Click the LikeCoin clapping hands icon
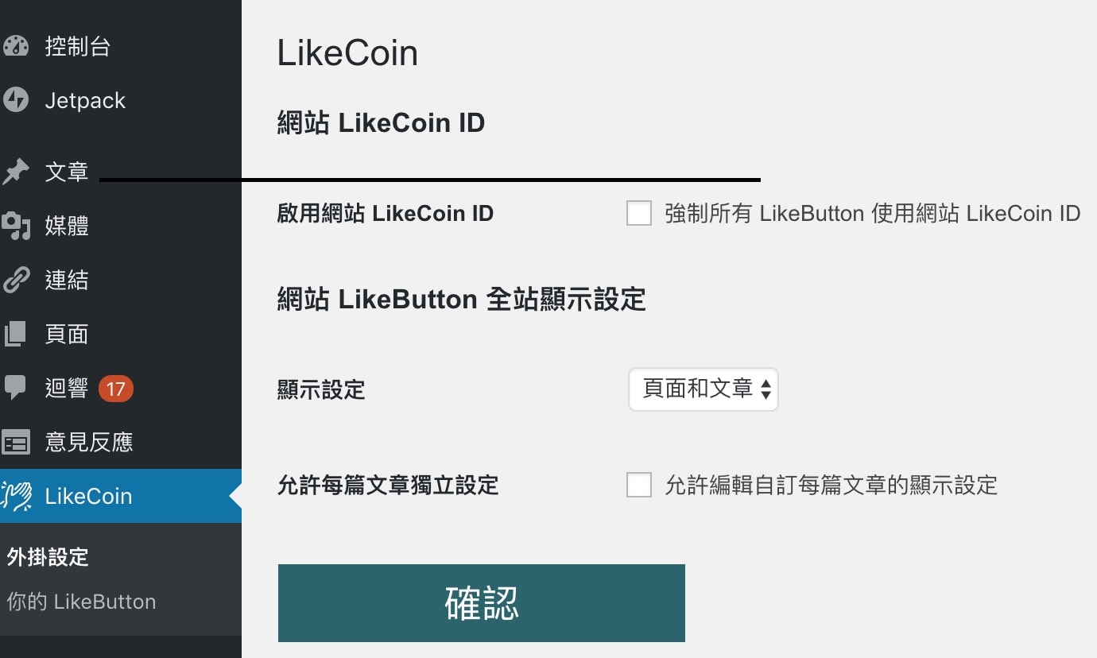Image resolution: width=1097 pixels, height=658 pixels. click(16, 497)
